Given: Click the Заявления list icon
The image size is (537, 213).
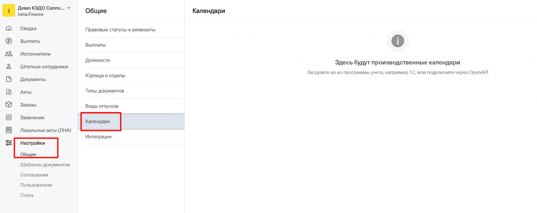Looking at the screenshot, I should click(x=9, y=117).
